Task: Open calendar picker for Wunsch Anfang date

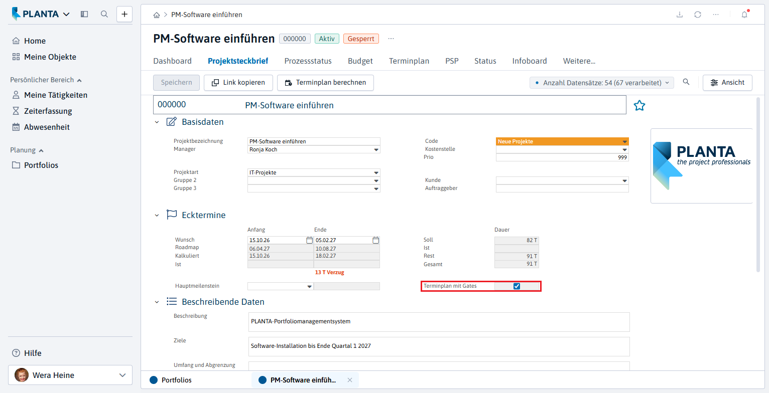Action: (x=309, y=240)
